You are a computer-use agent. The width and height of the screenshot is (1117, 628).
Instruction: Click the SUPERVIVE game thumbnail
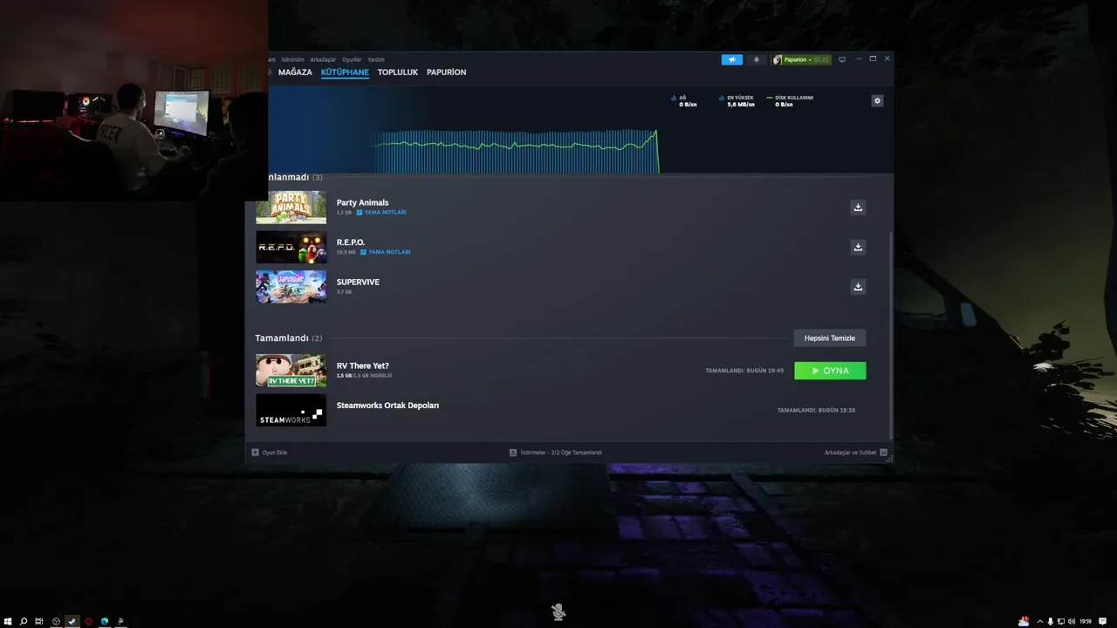(x=291, y=286)
